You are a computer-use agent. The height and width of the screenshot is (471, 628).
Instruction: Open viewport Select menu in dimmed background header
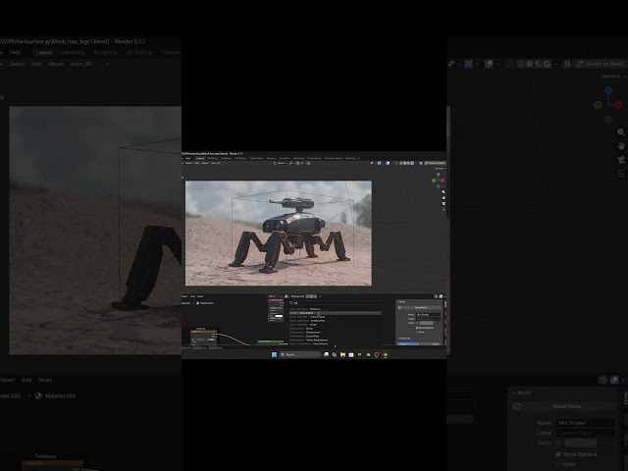18,64
